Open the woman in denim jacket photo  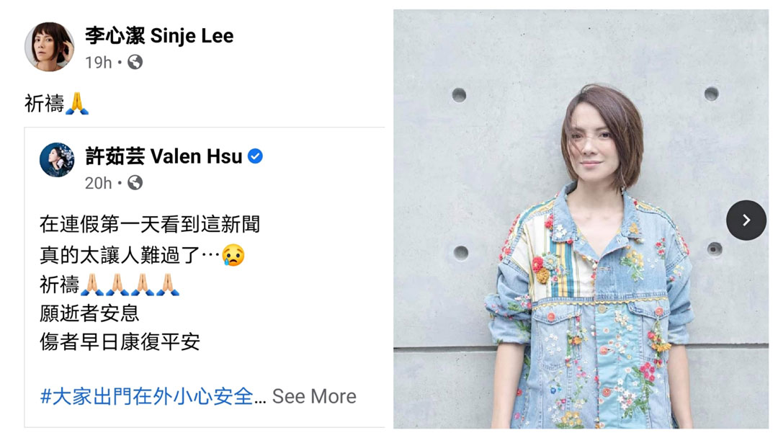click(581, 219)
